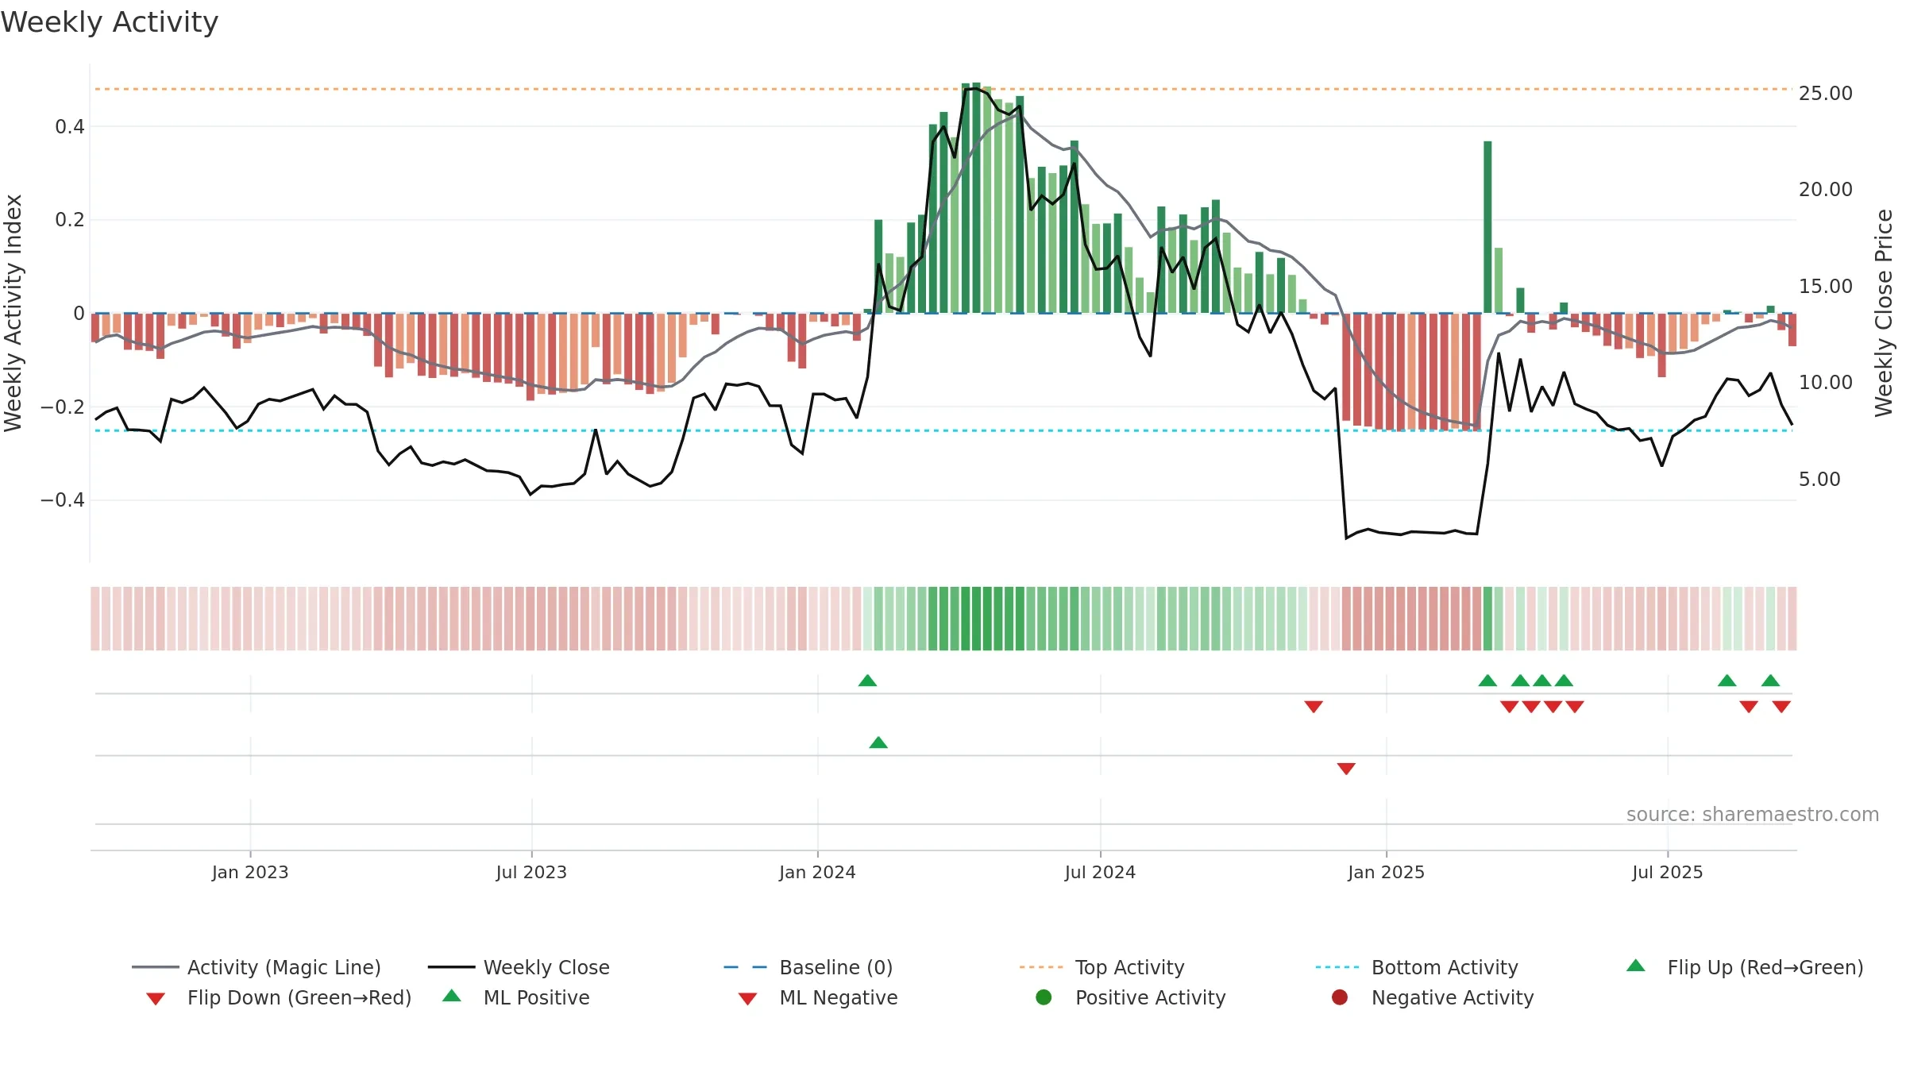Hide the Bottom Activity legend series
1906x1072 pixels.
tap(1417, 967)
